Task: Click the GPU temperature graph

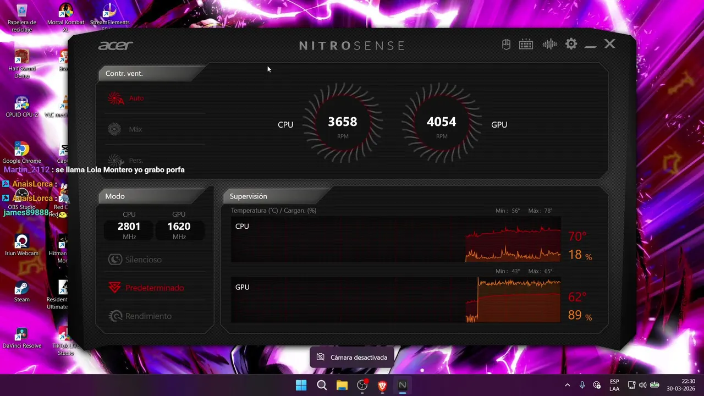Action: 395,300
